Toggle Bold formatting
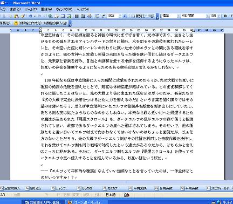This screenshot has height=204, width=233. point(225,16)
